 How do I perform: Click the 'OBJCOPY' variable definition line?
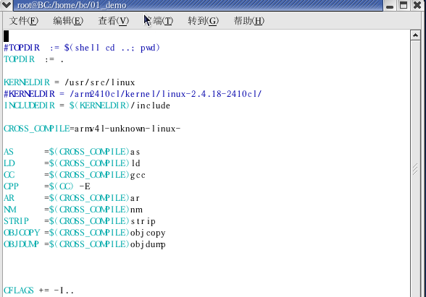click(x=85, y=233)
